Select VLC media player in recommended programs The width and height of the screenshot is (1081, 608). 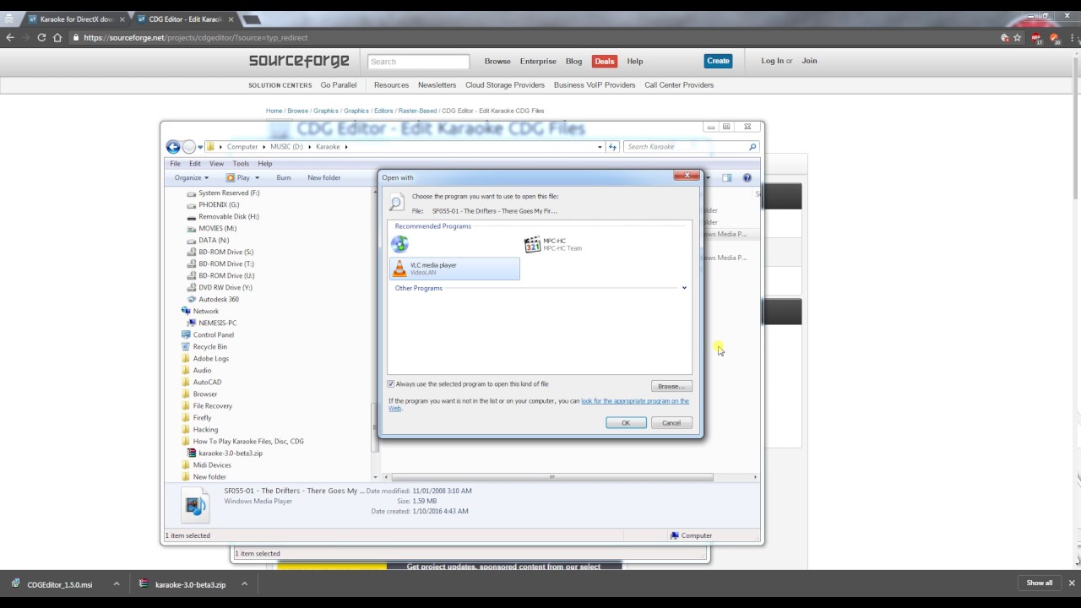tap(454, 269)
